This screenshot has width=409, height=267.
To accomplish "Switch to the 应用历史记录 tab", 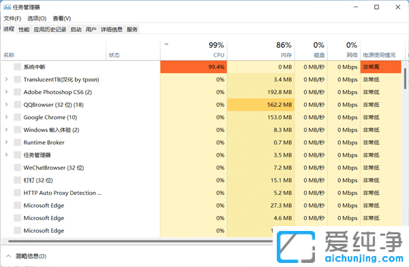I will [50, 29].
